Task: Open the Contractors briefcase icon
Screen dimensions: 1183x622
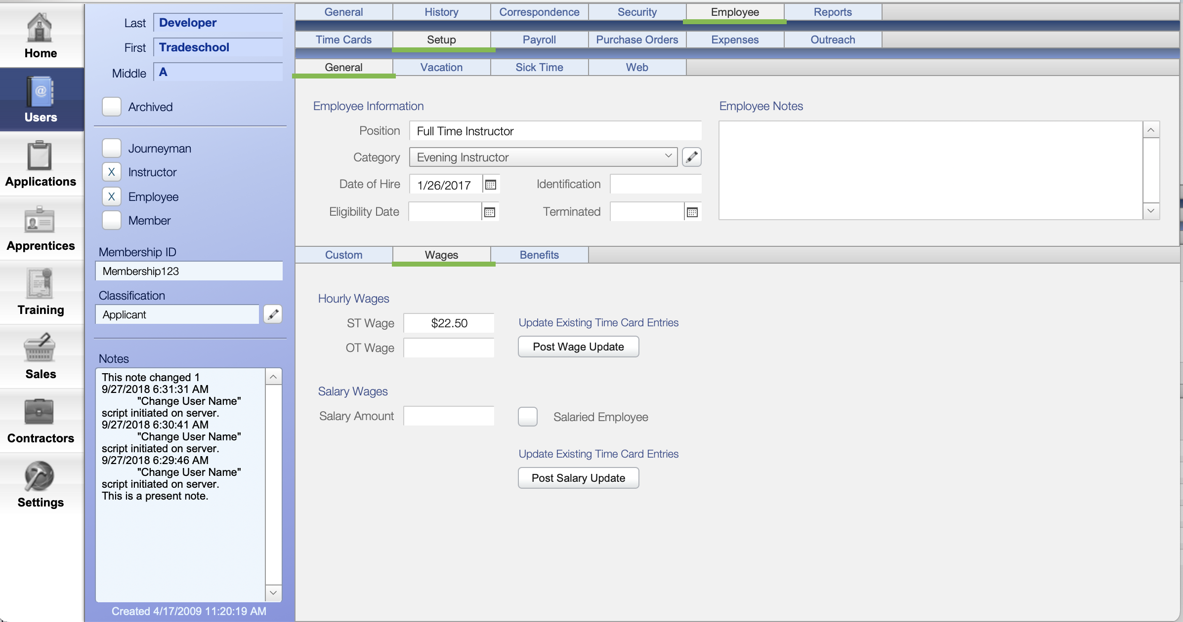Action: [x=40, y=412]
